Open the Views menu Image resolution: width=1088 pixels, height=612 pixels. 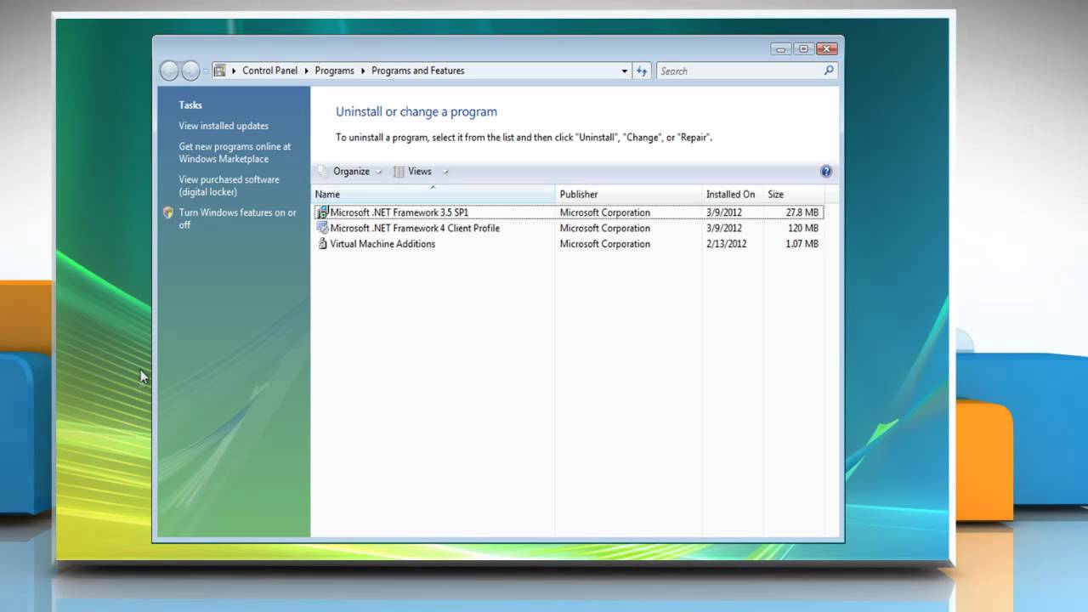coord(420,171)
